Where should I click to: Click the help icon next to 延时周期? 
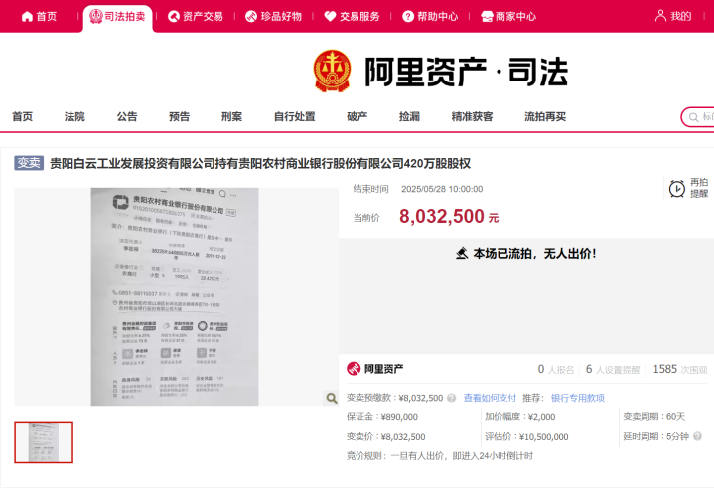[x=697, y=436]
